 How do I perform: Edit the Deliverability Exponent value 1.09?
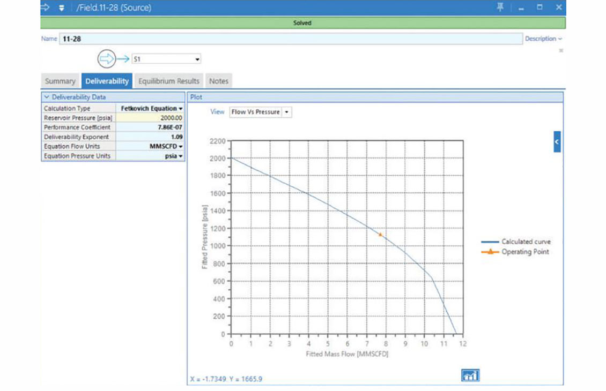150,137
